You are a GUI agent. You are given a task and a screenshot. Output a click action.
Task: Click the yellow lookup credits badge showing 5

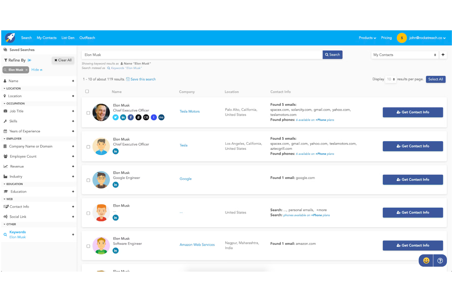(402, 38)
